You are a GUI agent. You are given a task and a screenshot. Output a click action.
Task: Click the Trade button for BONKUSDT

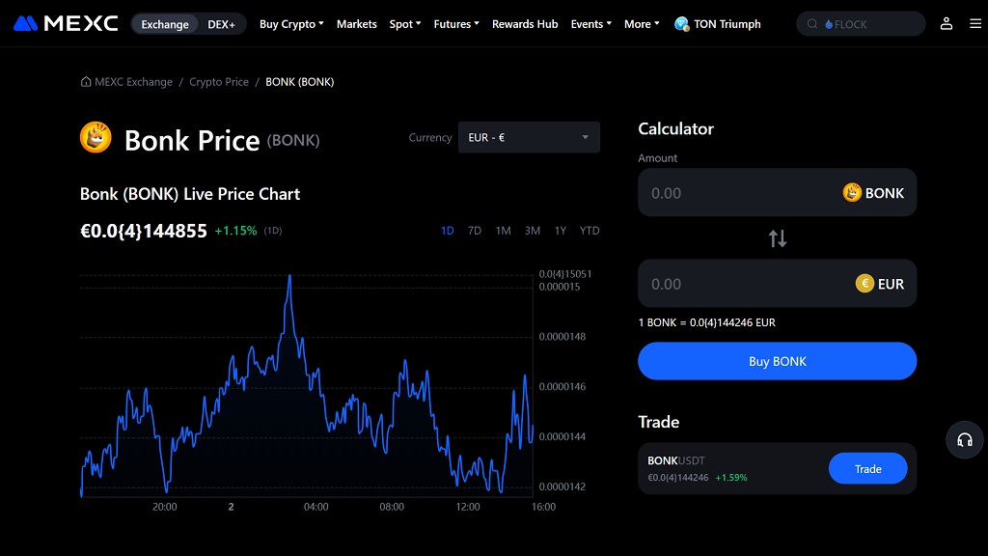tap(867, 468)
